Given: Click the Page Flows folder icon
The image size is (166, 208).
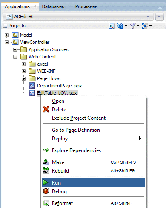Looking at the screenshot, I should click(32, 78).
